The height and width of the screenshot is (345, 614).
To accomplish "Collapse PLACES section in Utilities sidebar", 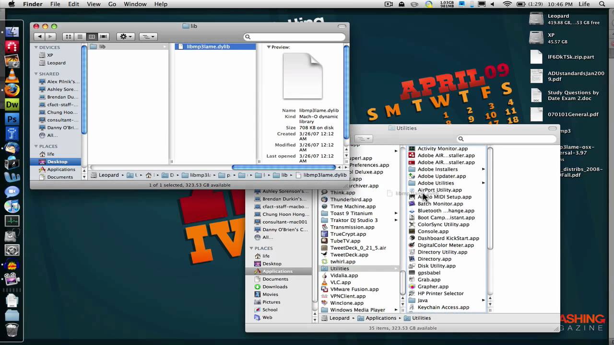I will (x=251, y=248).
